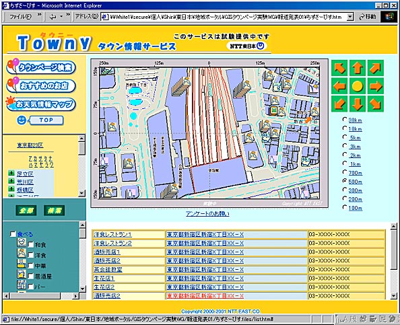Click the 2km scale link
The height and width of the screenshot is (325, 400).
[x=356, y=155]
